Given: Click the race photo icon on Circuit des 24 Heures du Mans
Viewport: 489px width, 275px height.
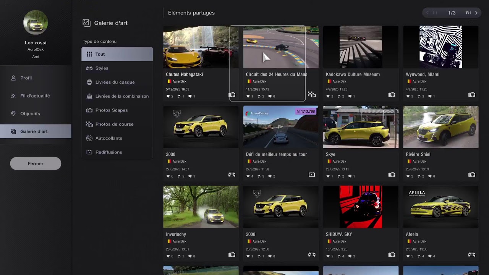Looking at the screenshot, I should 312,94.
